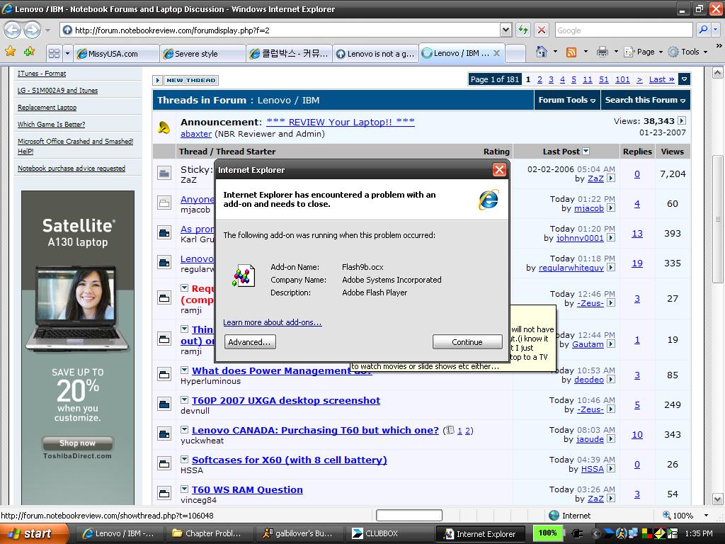Click the vertical scrollbar thumb
The image size is (725, 544).
[x=717, y=219]
